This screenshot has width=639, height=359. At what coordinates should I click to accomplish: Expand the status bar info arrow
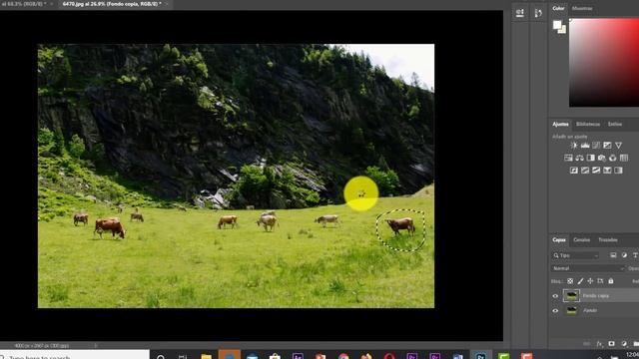click(x=96, y=346)
